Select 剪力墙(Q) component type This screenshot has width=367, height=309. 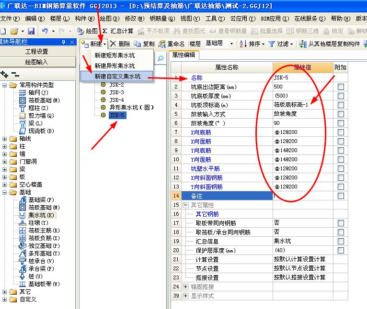41,115
